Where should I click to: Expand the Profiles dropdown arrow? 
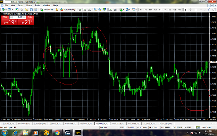[12, 10]
